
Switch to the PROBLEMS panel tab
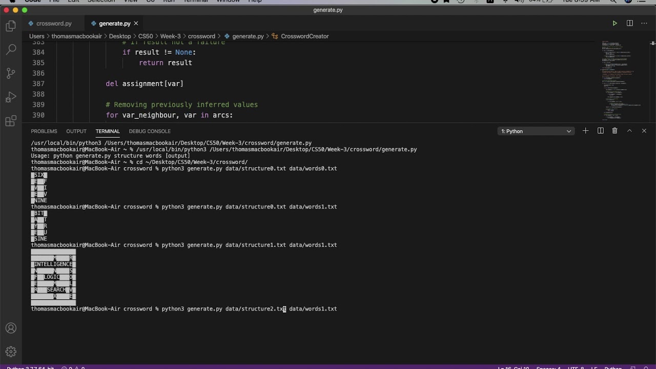pos(44,131)
